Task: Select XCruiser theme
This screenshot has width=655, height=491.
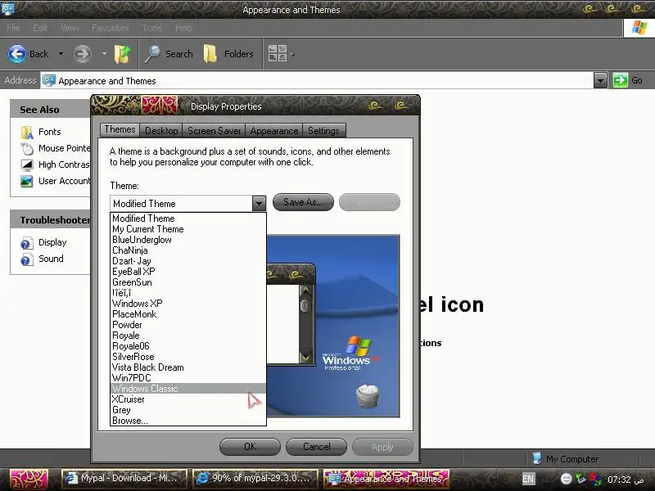Action: pos(188,399)
